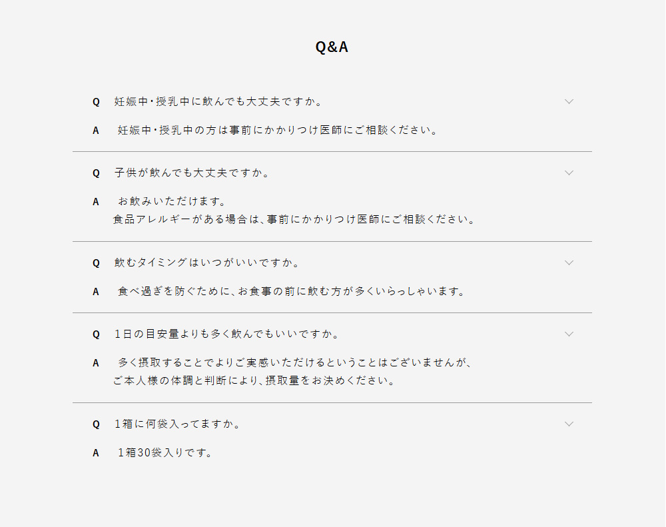This screenshot has height=527, width=666.
Task: Click the line ご本人様の体調と判断により
Action: point(254,381)
